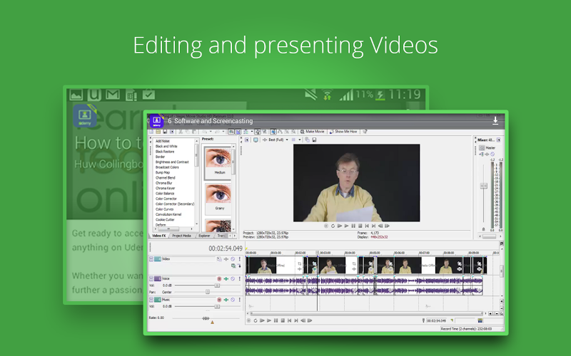
Task: Expand the Mixer panel dropdown arrow
Action: point(499,140)
